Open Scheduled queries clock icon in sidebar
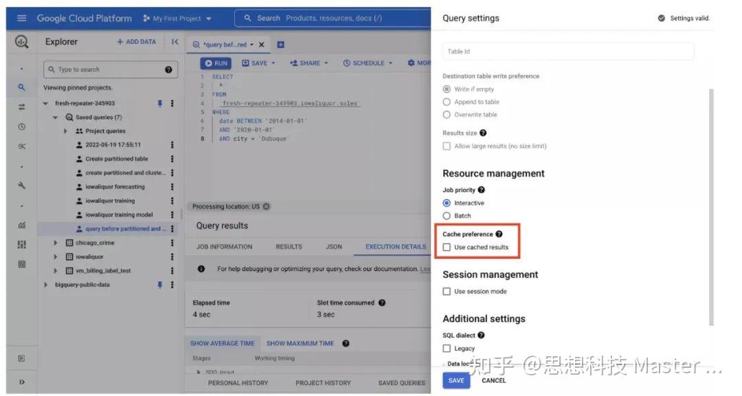742x396 pixels. (x=21, y=127)
